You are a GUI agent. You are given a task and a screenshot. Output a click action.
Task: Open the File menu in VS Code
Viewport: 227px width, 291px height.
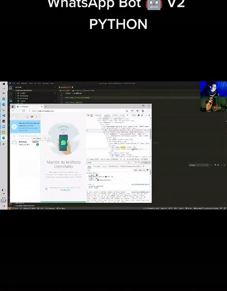(14, 83)
